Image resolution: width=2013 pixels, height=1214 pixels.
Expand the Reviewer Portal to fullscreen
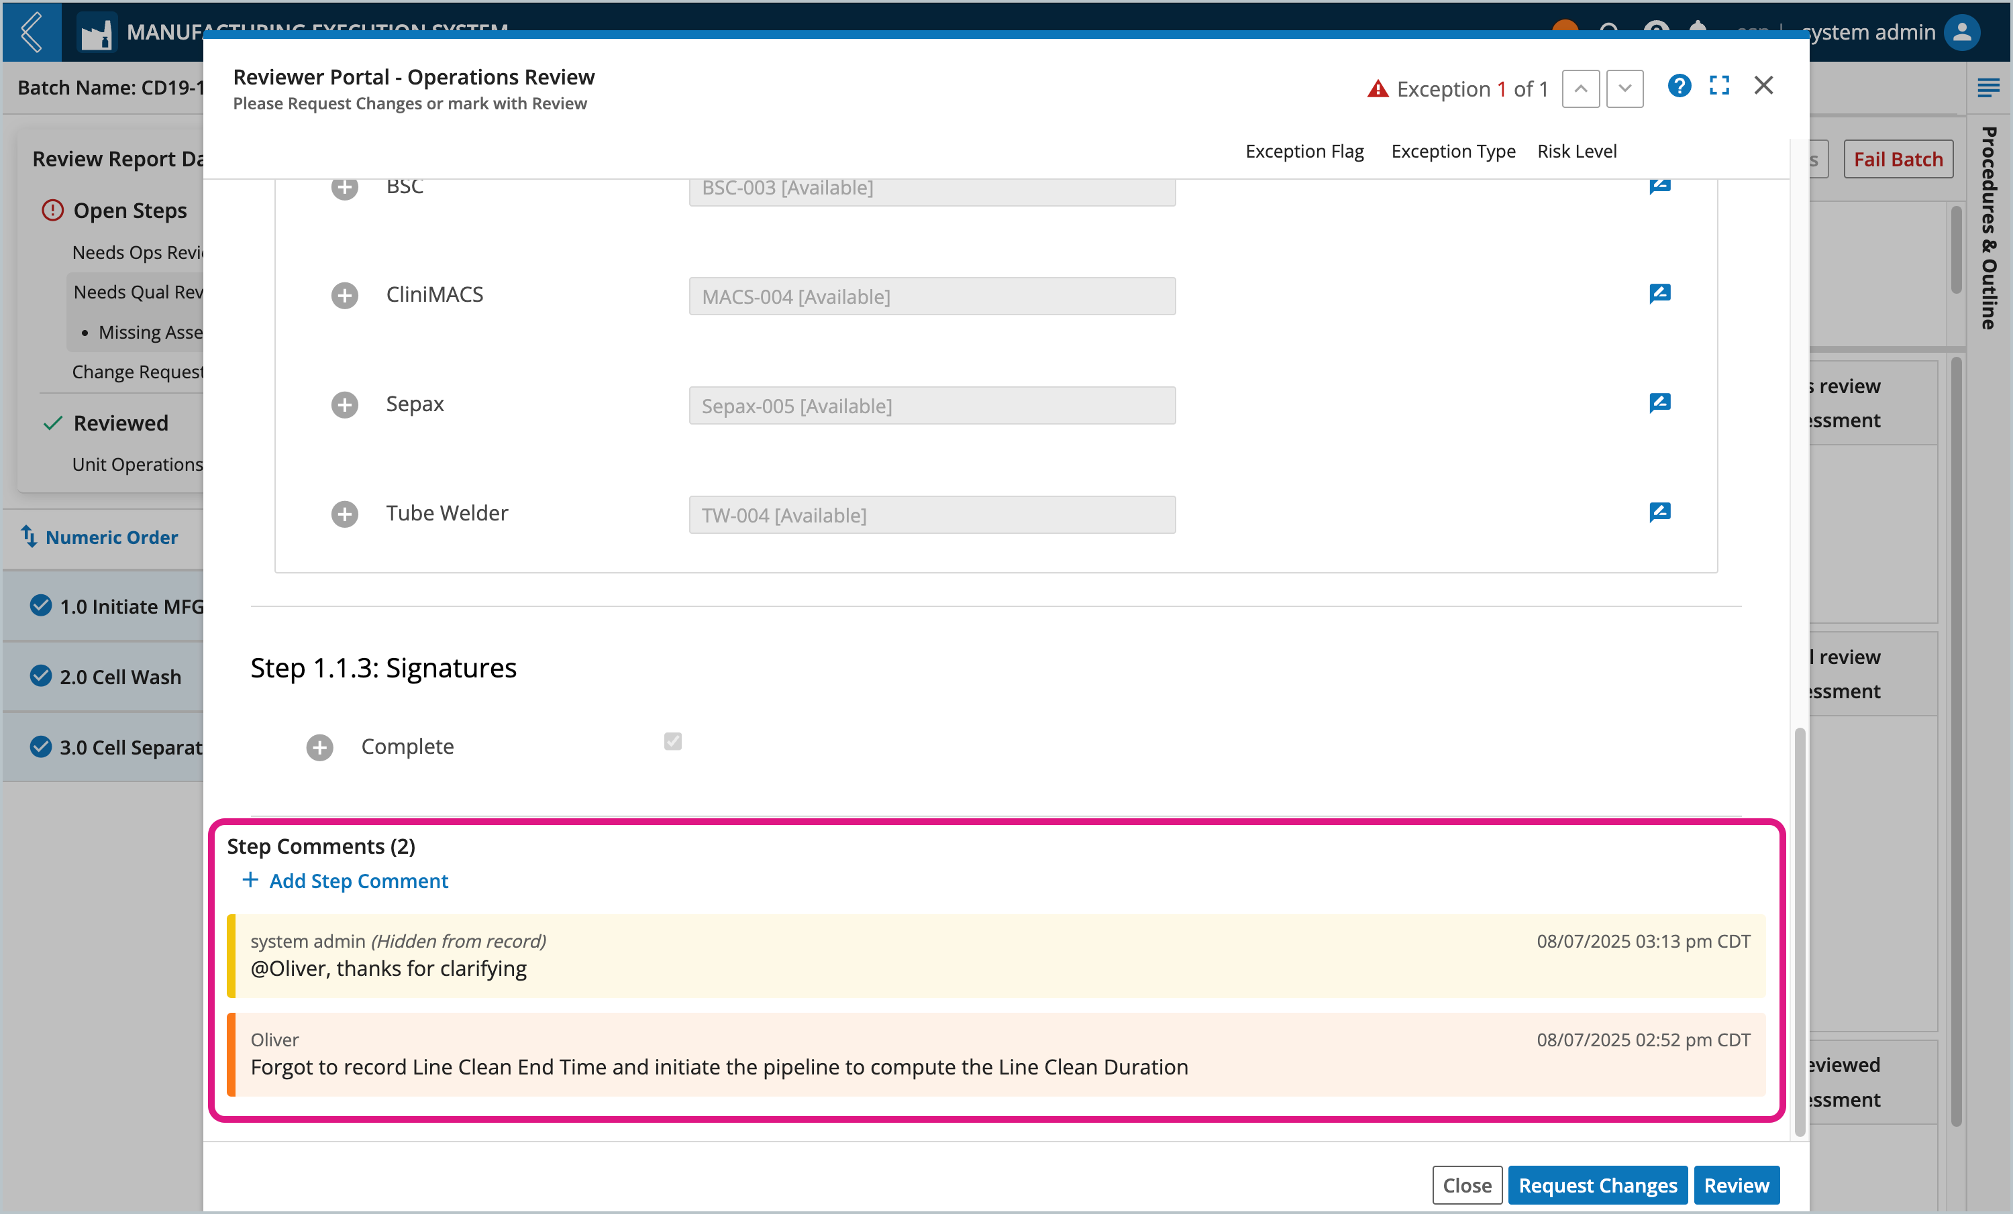coord(1719,86)
